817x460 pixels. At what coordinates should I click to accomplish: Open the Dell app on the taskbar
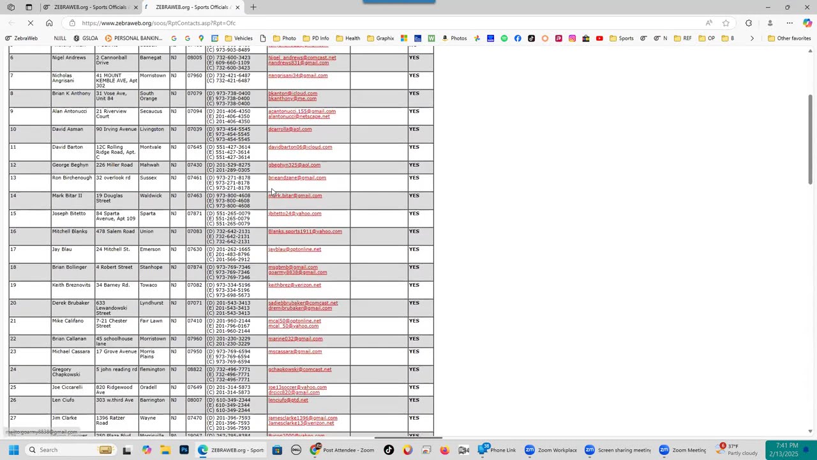[x=296, y=450]
